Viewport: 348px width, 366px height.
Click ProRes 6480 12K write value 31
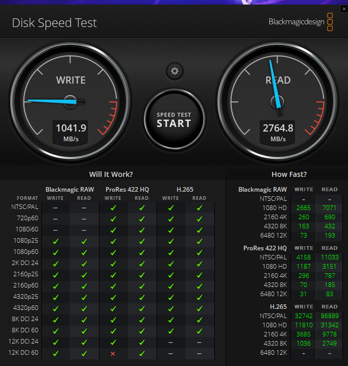tap(303, 294)
